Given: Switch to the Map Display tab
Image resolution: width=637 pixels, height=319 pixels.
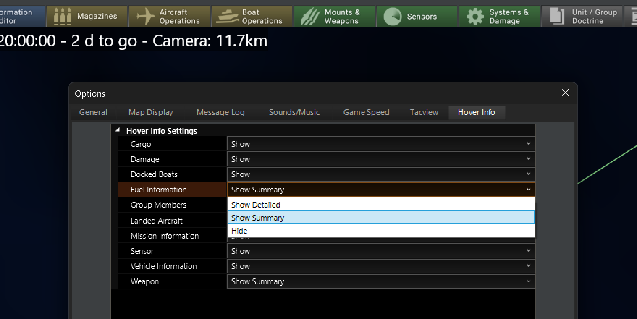Looking at the screenshot, I should [151, 112].
